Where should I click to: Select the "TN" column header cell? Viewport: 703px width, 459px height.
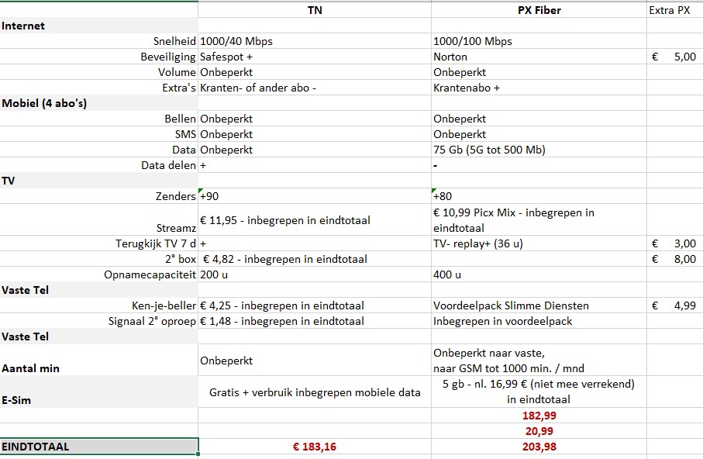click(x=315, y=10)
